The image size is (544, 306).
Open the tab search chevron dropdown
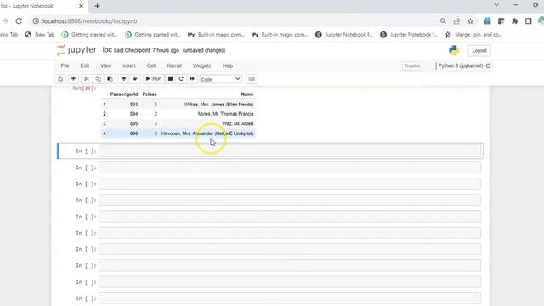point(496,5)
